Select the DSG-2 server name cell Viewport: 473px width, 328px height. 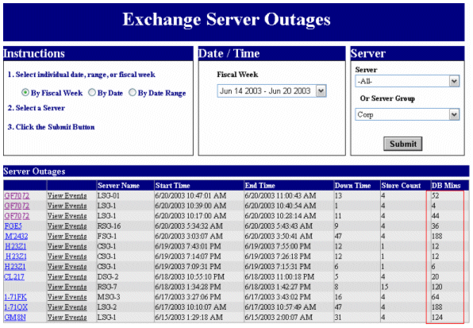[x=108, y=276]
